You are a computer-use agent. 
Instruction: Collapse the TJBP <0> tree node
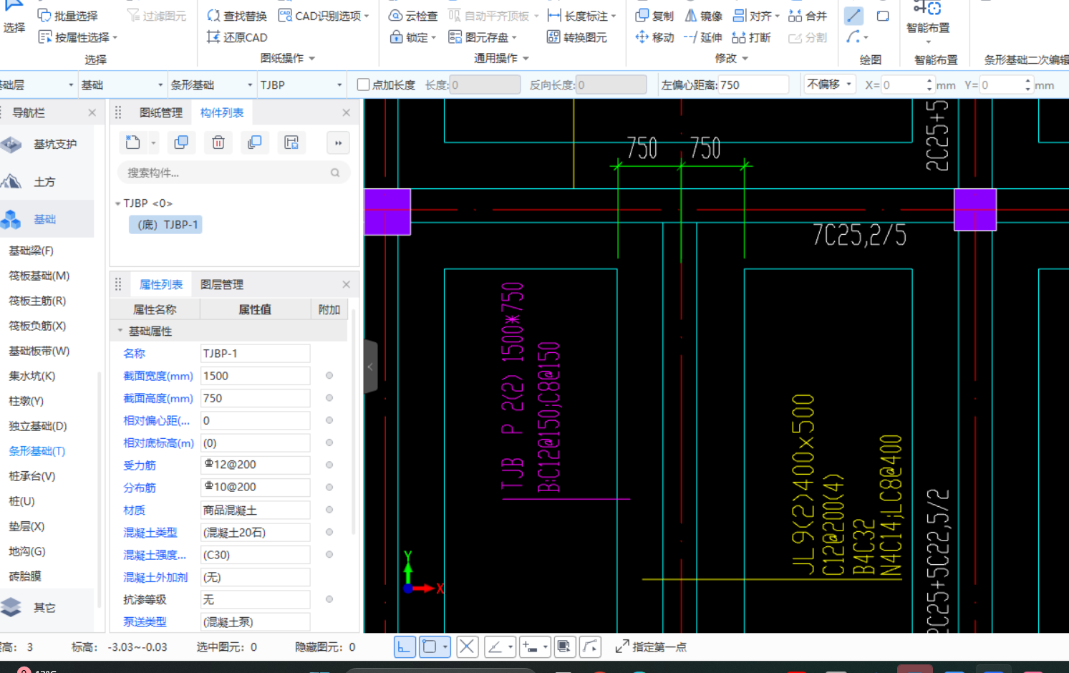[x=118, y=204]
